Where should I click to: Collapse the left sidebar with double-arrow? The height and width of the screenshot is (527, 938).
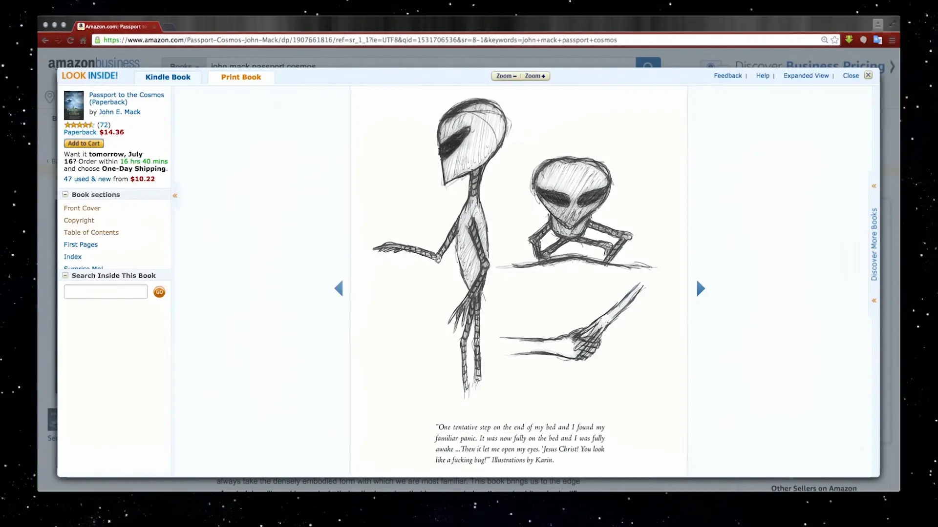pos(175,196)
